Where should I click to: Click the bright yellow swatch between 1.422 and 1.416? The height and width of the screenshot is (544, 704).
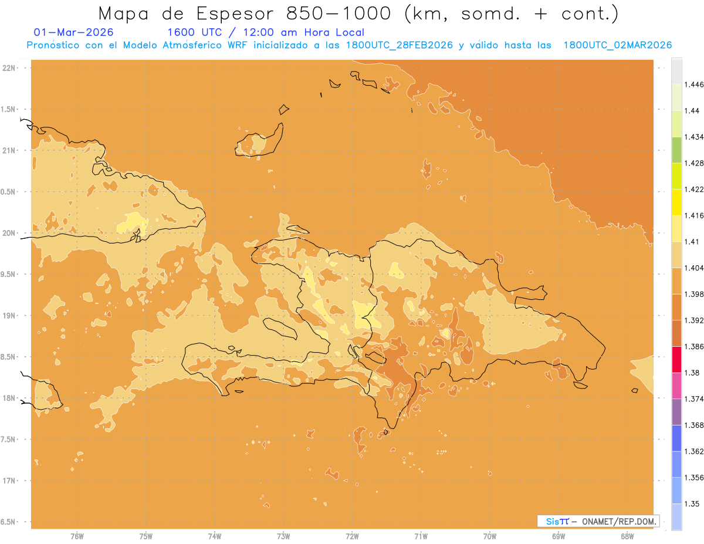coord(676,202)
